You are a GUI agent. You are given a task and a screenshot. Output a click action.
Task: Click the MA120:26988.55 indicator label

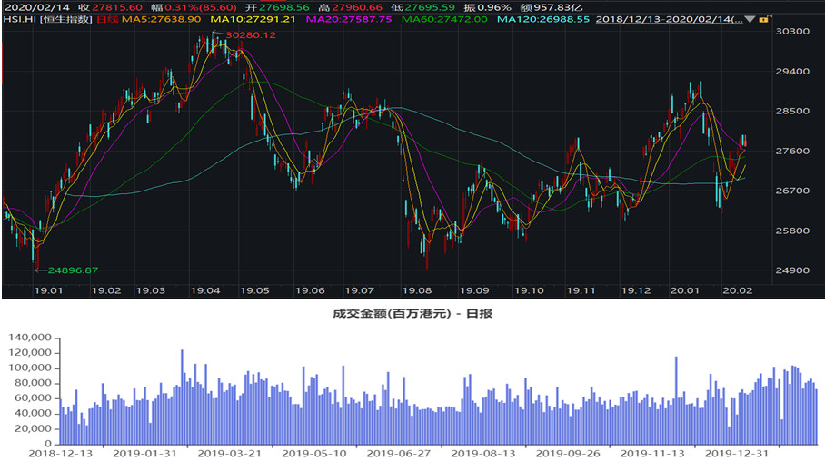[543, 19]
